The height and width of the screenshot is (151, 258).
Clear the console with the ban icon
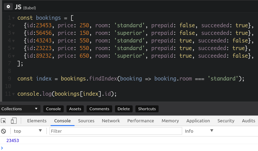coord(3,131)
